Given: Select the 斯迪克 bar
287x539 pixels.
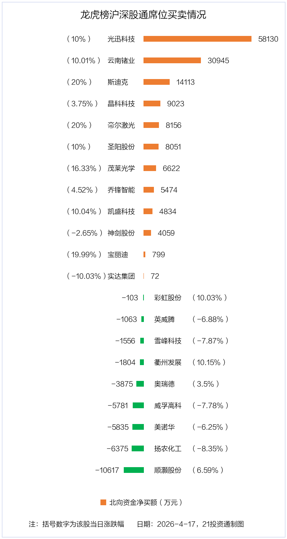Looking at the screenshot, I should click(x=156, y=82).
